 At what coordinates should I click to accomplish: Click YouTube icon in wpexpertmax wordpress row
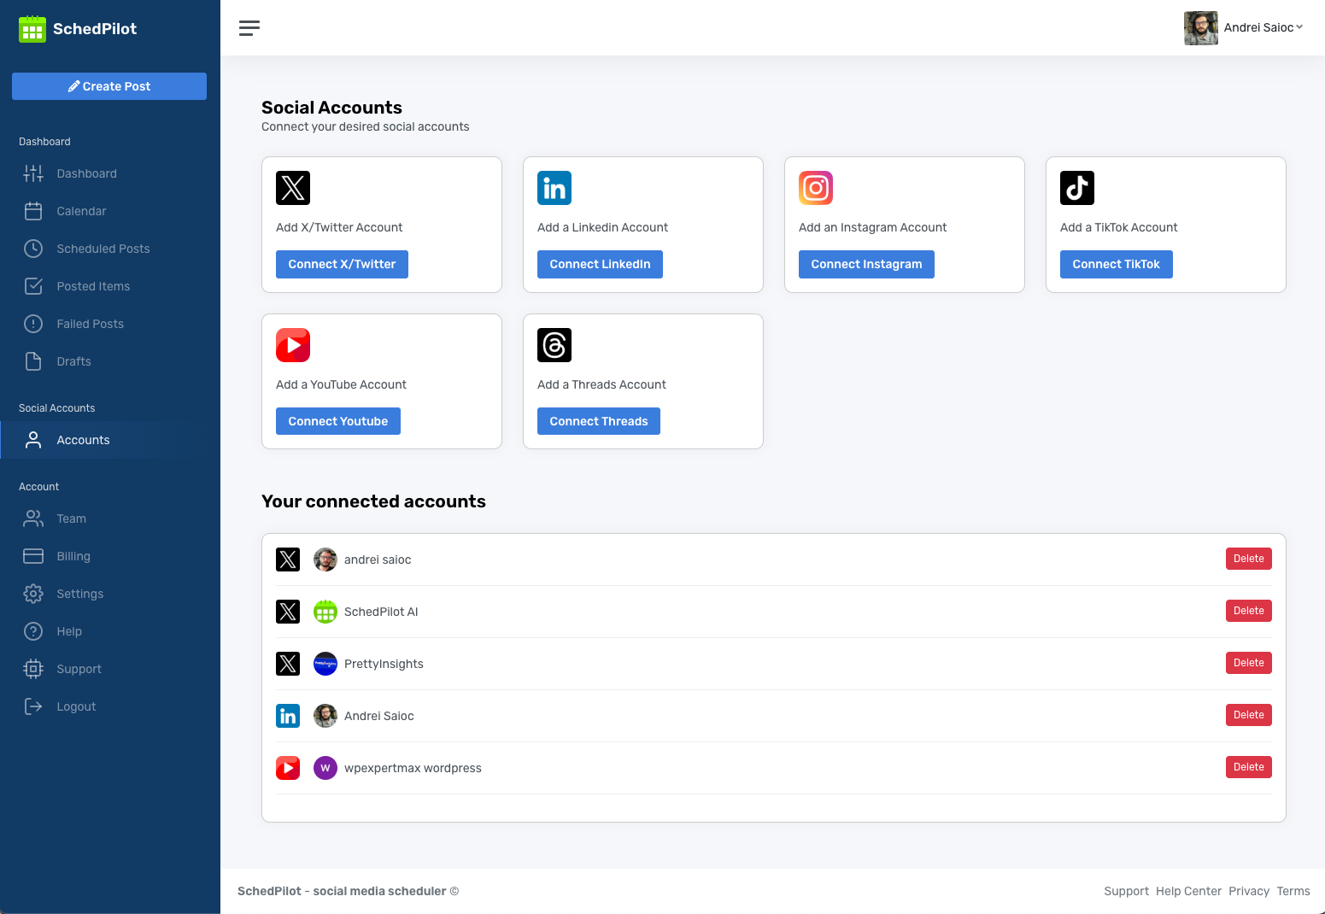click(x=288, y=768)
